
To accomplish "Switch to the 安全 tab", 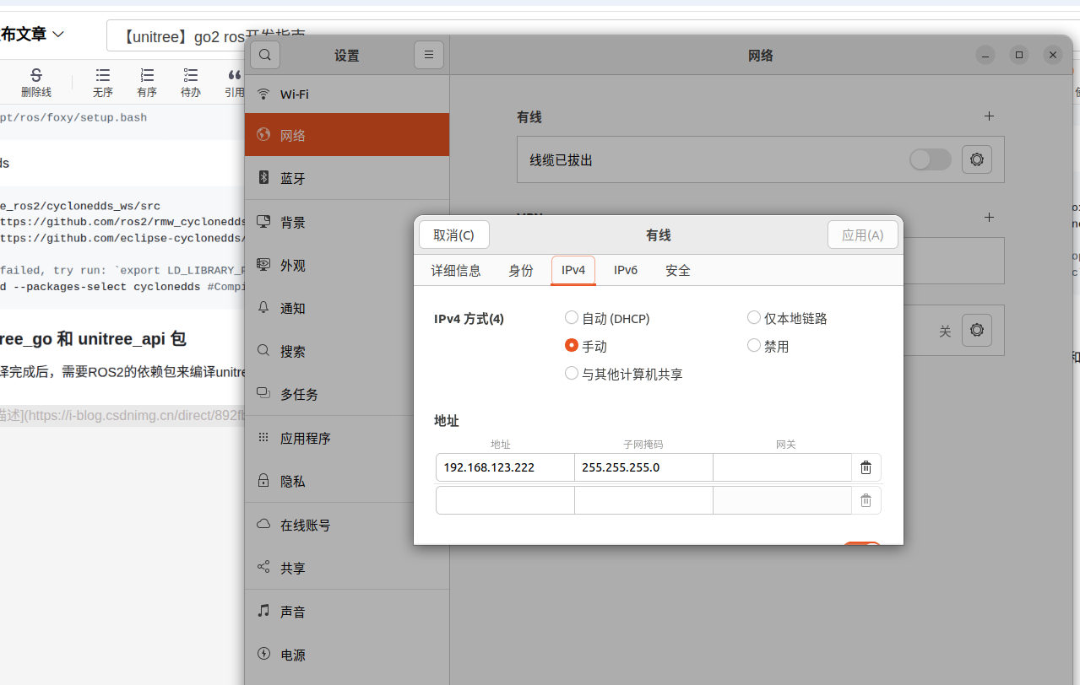I will pyautogui.click(x=677, y=270).
